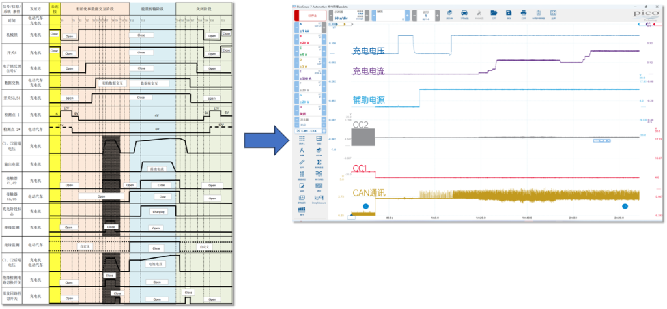Open channel C ±5 V options
Image resolution: width=667 pixels, height=309 pixels.
click(x=310, y=51)
